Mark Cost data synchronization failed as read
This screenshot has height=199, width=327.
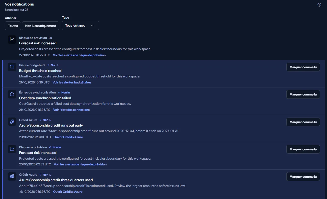[303, 94]
